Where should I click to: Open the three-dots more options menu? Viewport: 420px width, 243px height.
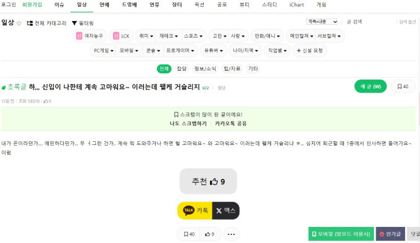click(x=231, y=234)
